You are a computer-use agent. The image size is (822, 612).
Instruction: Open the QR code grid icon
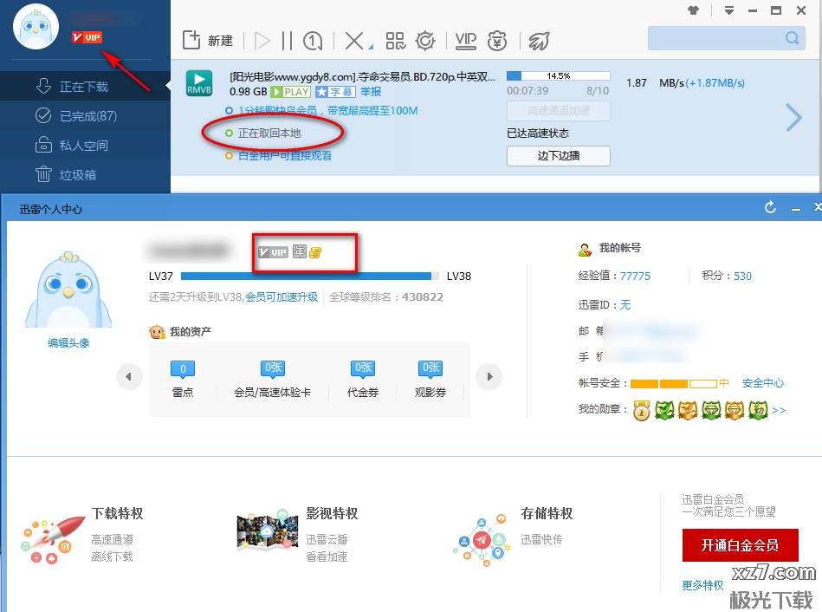[x=395, y=41]
